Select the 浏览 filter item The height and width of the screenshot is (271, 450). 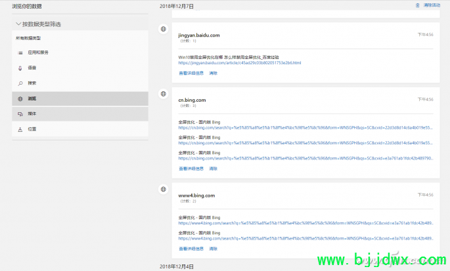point(80,98)
